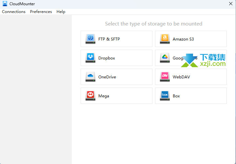Select the Google Drive storage icon
Viewport: 236px width, 164px height.
(165, 58)
